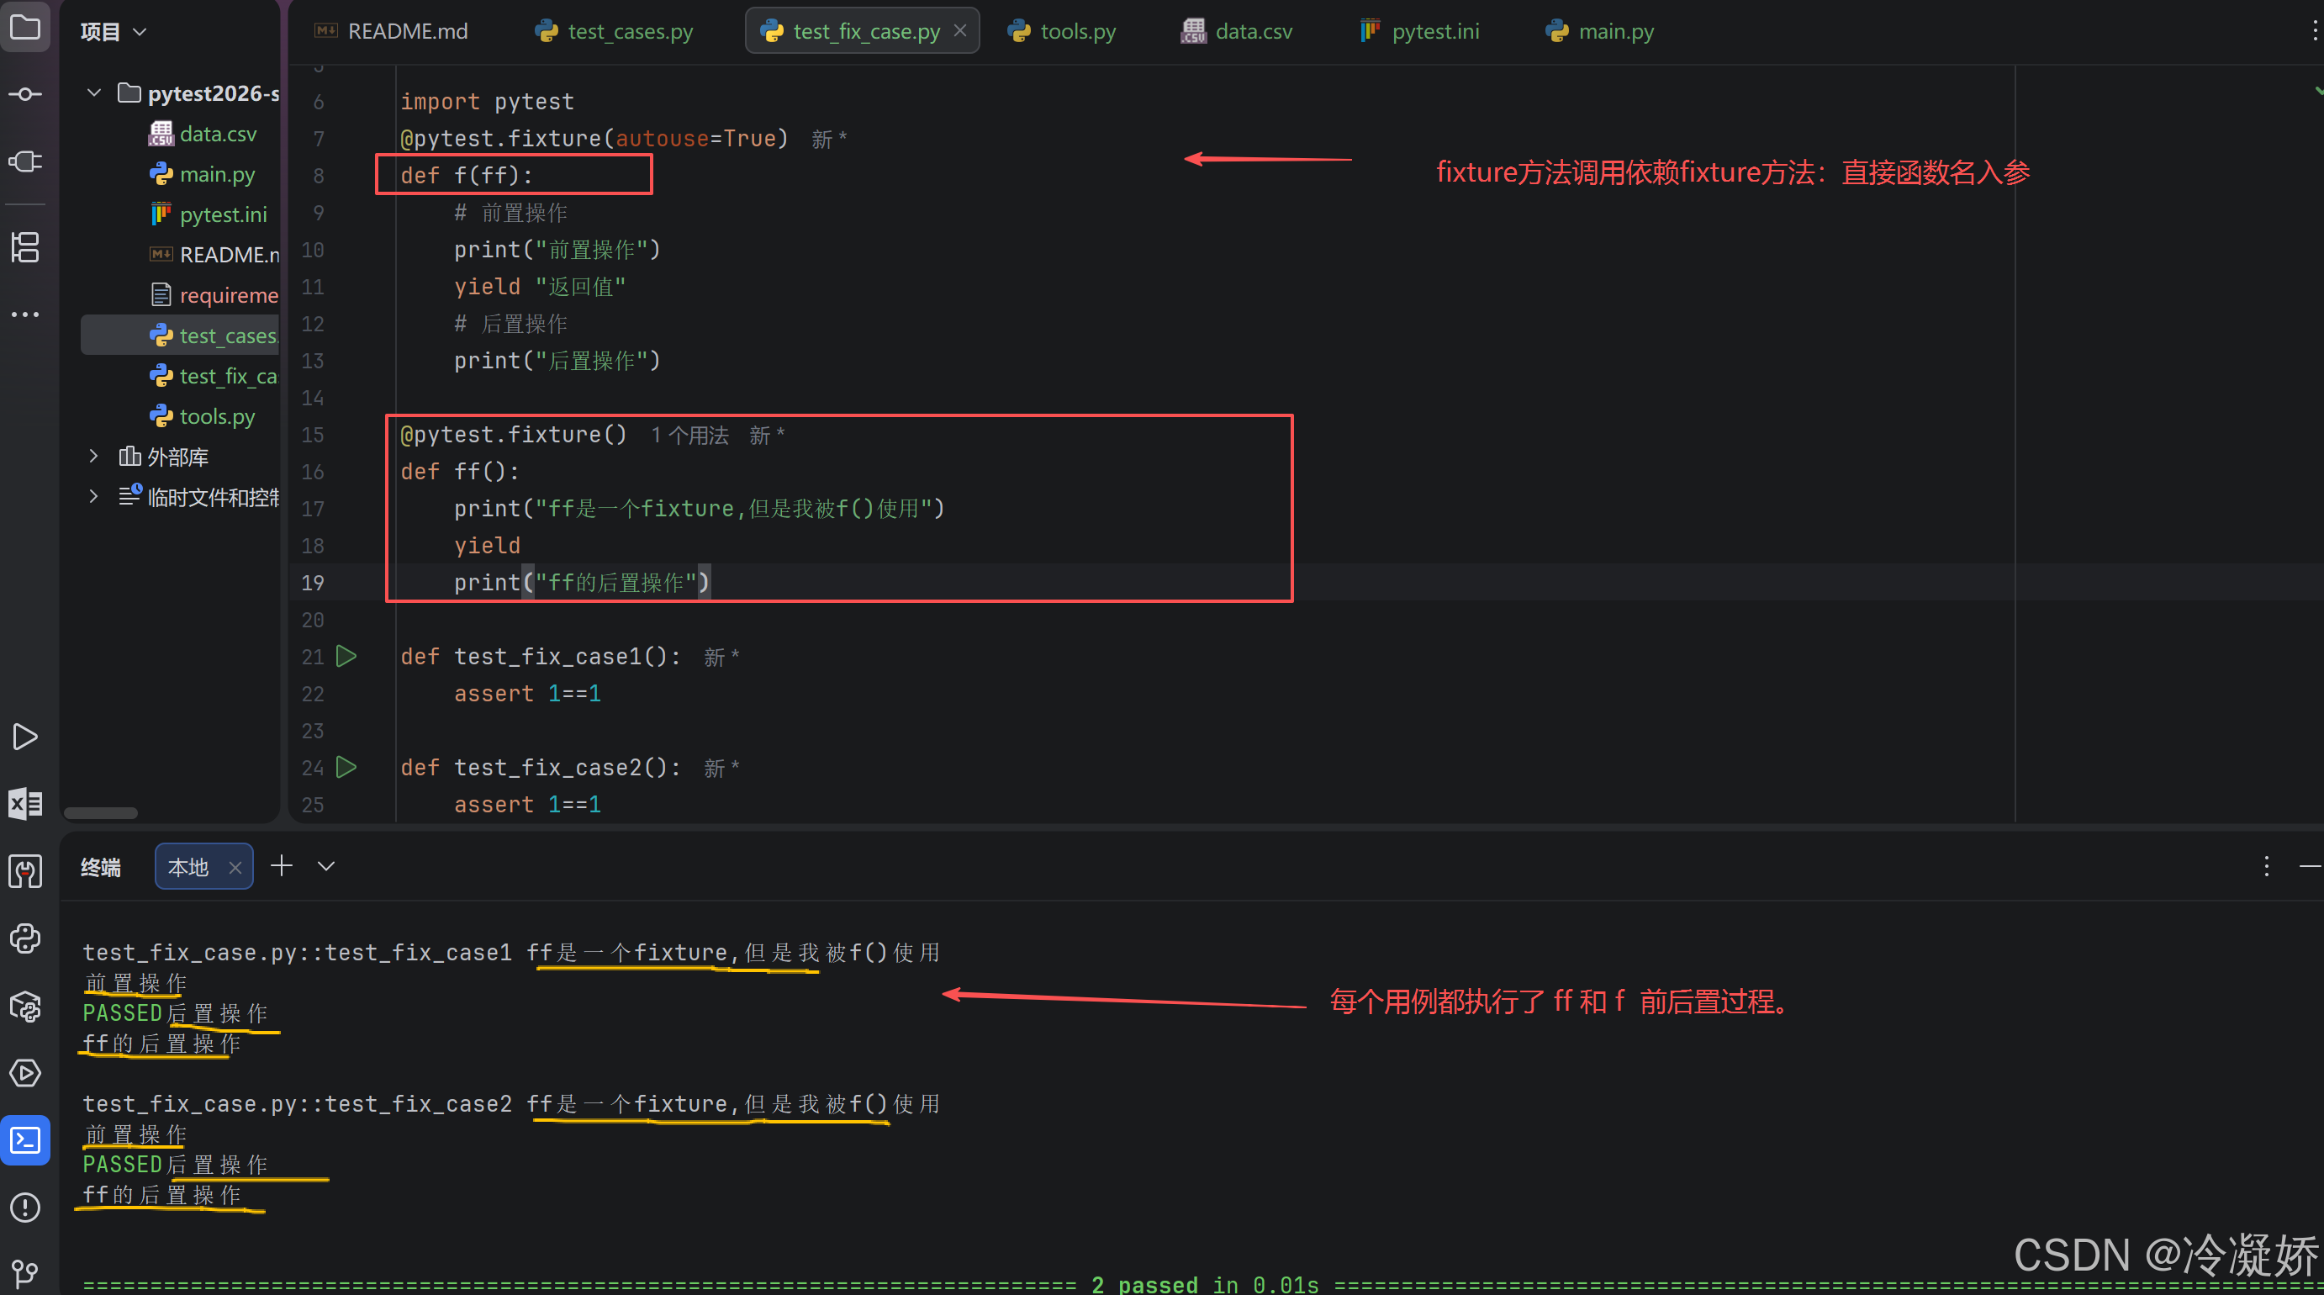Open the Excel plugin sidebar icon
The image size is (2324, 1295).
click(25, 803)
